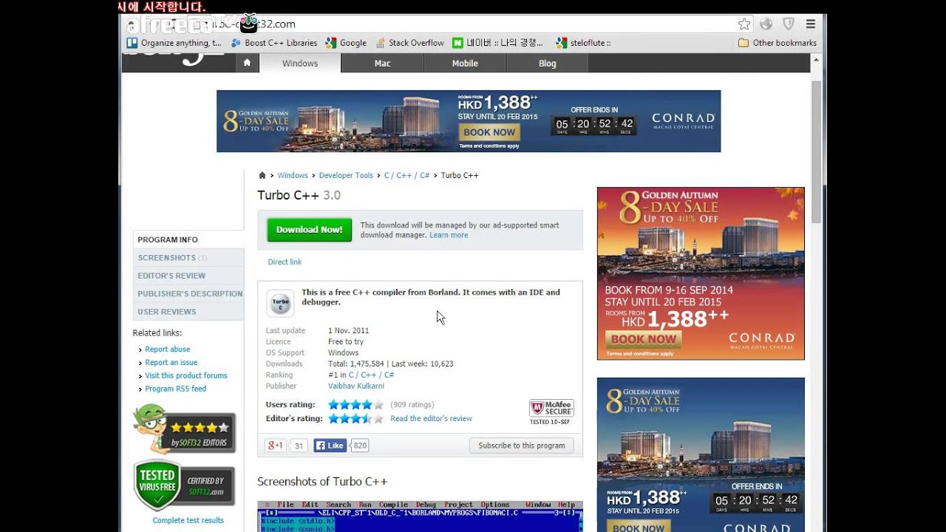Switch to the Blog tab

click(x=547, y=63)
